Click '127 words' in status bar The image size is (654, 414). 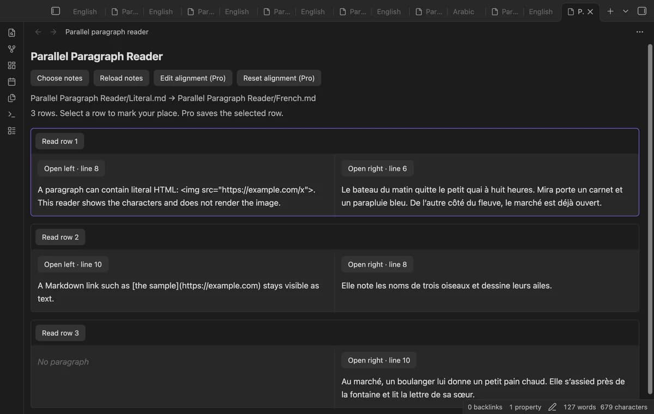tap(579, 407)
